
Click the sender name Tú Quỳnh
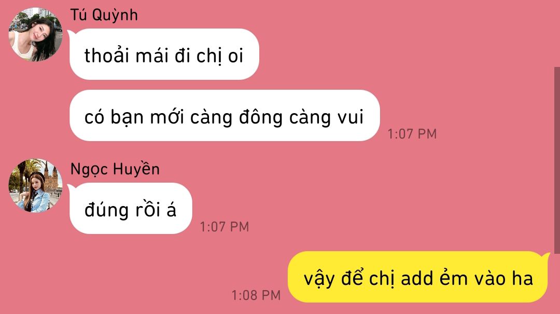104,16
